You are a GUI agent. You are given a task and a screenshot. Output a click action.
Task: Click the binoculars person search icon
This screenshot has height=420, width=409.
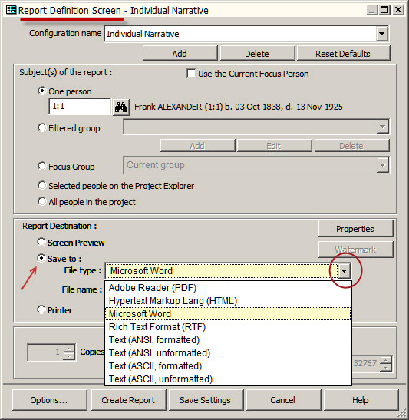[121, 107]
